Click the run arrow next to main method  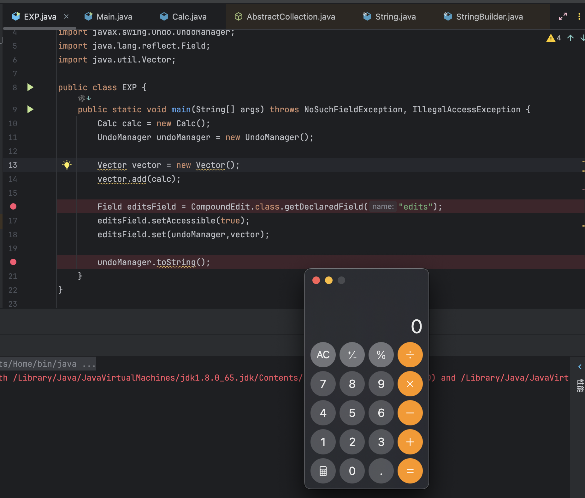click(x=30, y=110)
